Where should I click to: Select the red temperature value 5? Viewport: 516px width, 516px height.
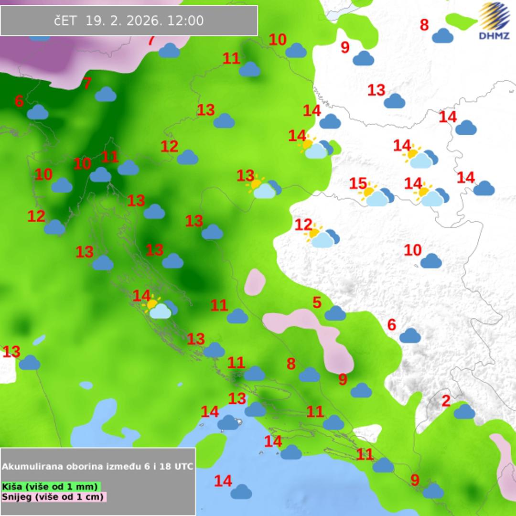[317, 302]
